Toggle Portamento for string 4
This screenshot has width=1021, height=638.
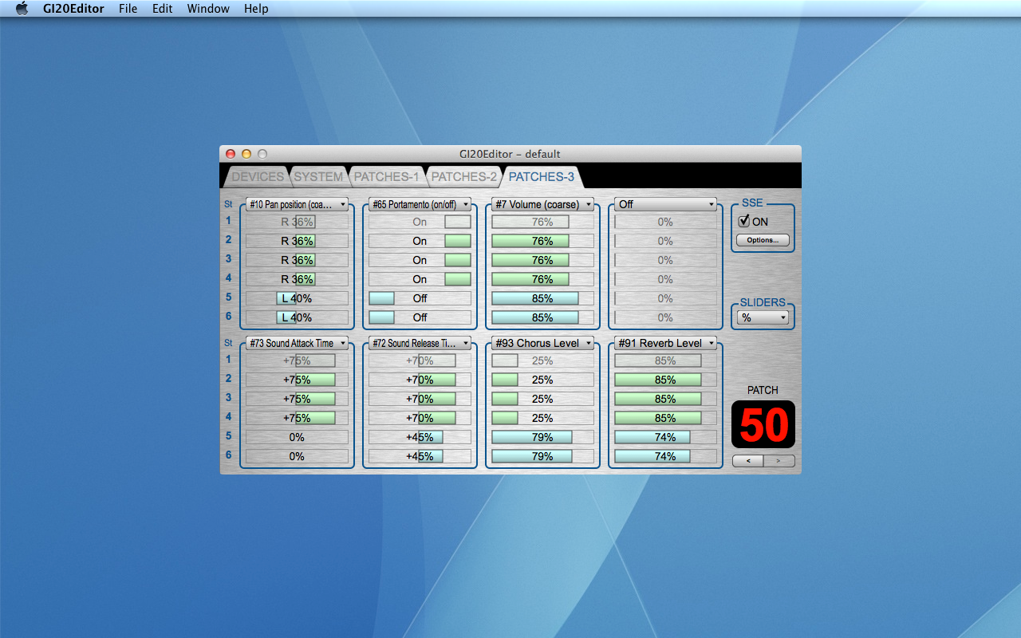[420, 279]
